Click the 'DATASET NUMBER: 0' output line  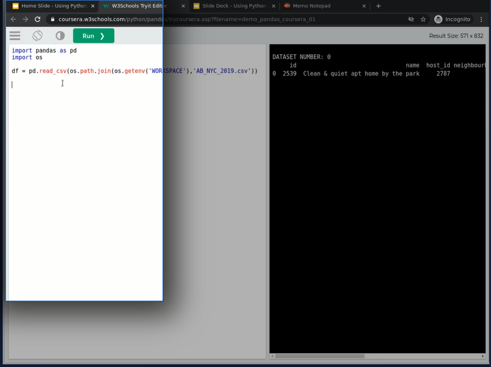coord(301,57)
